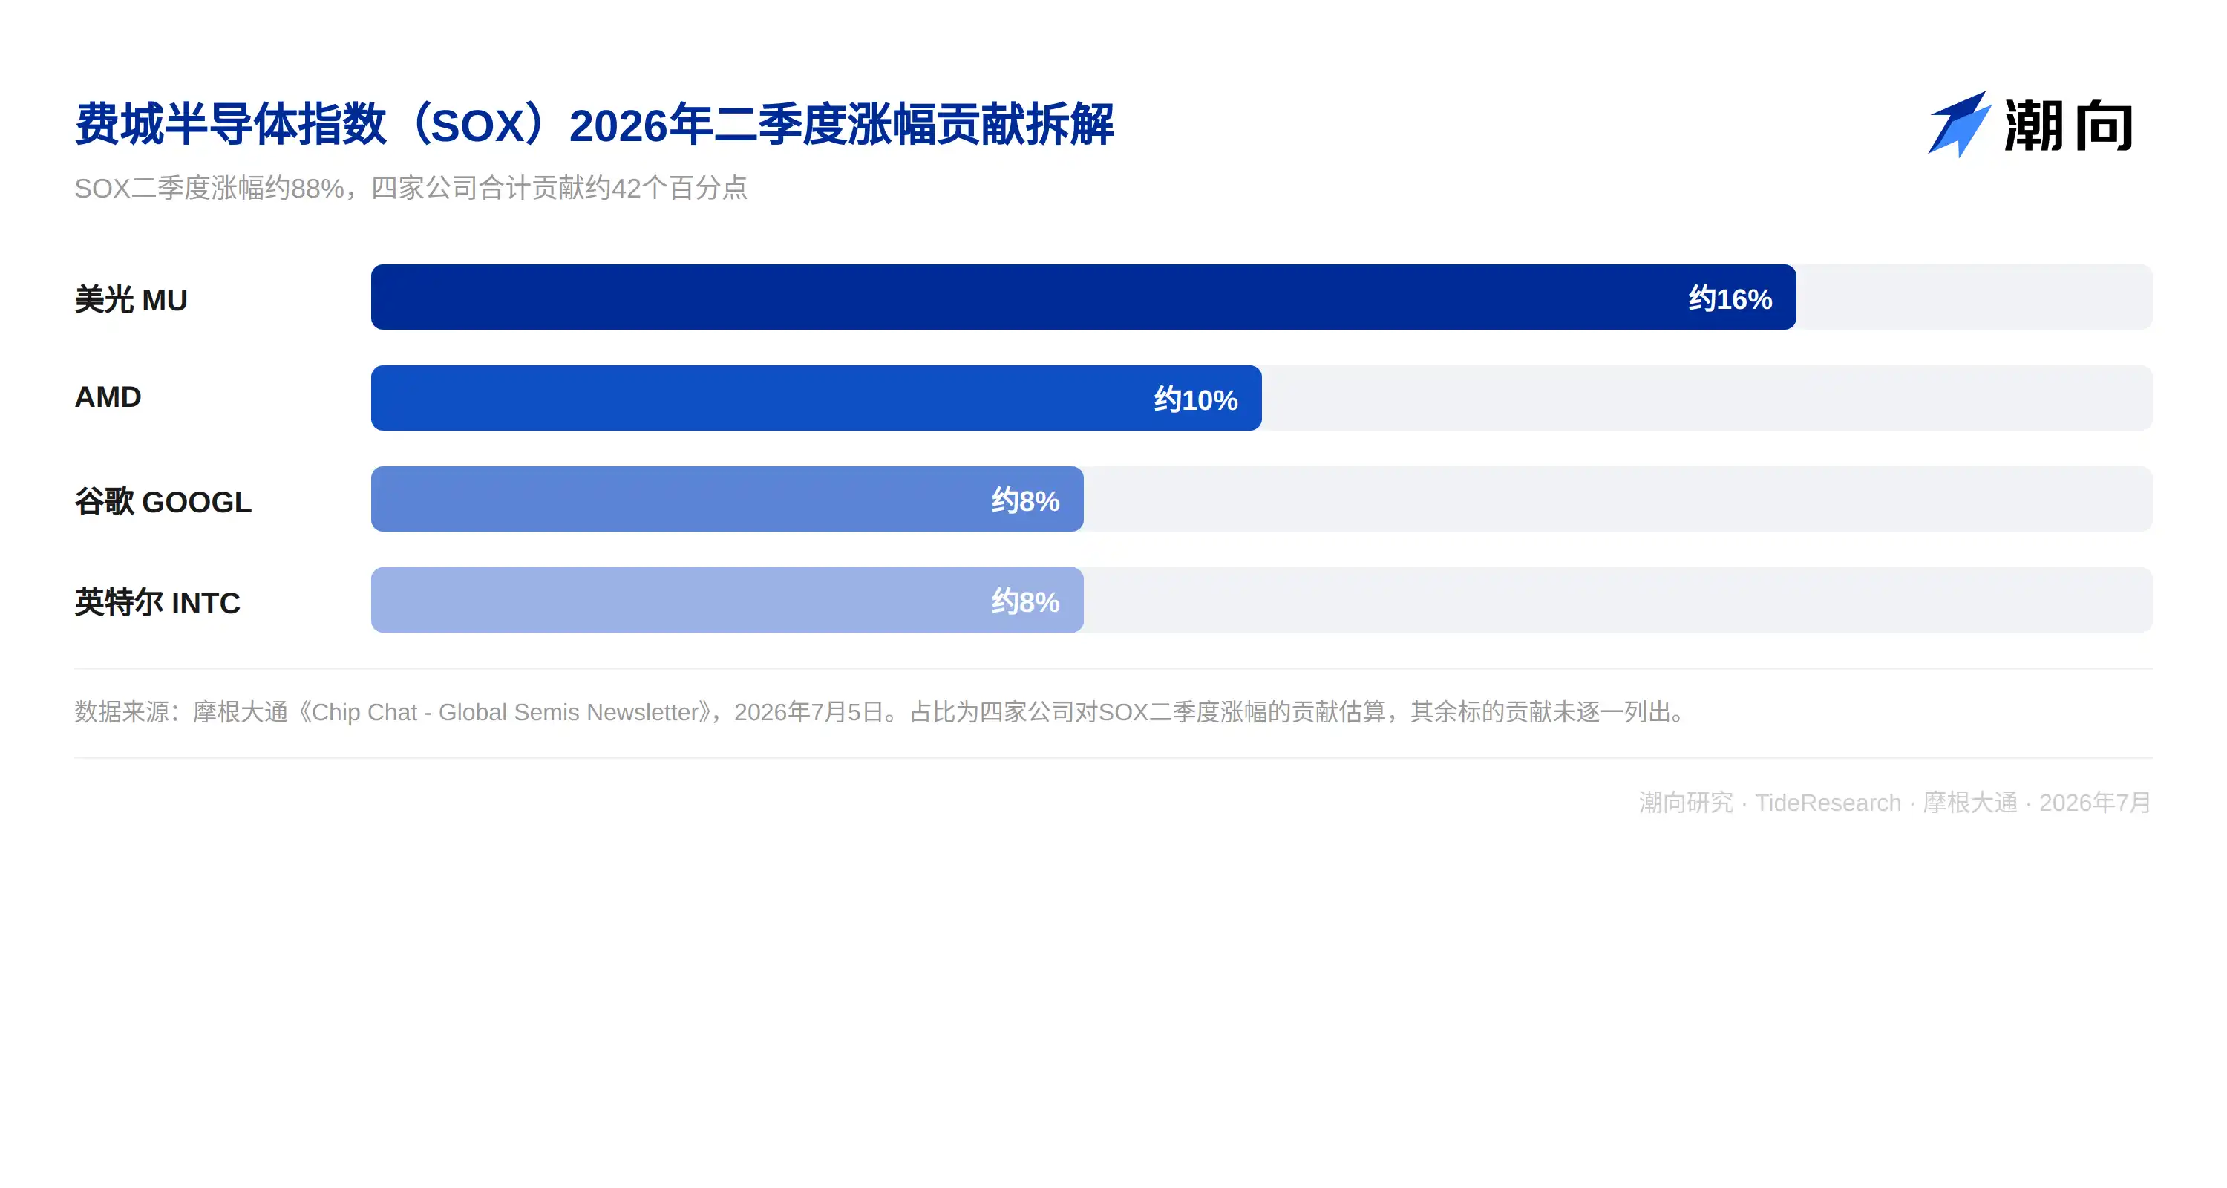Select the 英特尔 INTC row label
Viewport: 2227px width, 1188px height.
pyautogui.click(x=157, y=601)
